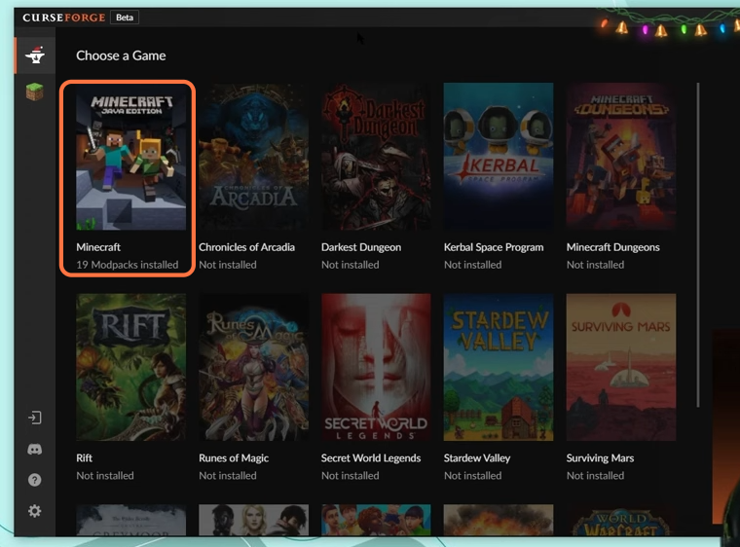Choose the Minecraft Dungeons cover
740x547 pixels.
pyautogui.click(x=621, y=157)
